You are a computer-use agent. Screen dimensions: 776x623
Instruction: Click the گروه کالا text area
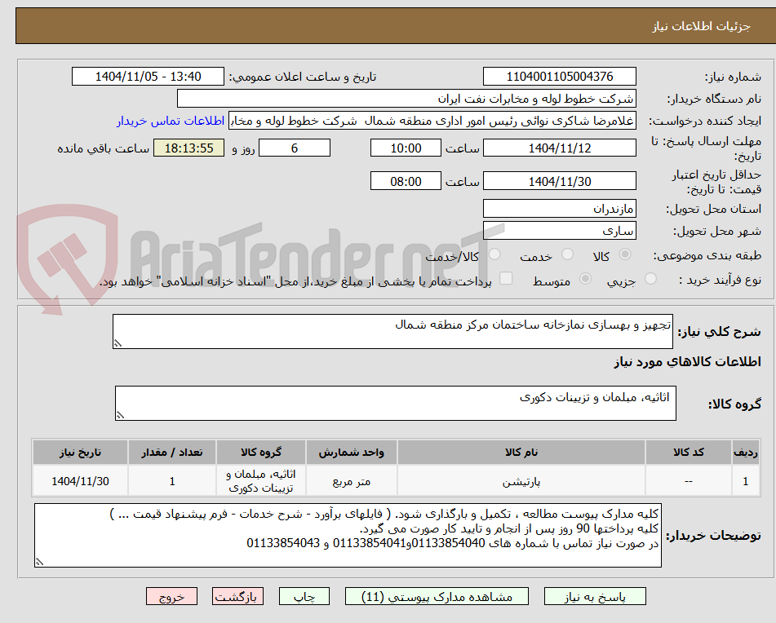(x=396, y=404)
